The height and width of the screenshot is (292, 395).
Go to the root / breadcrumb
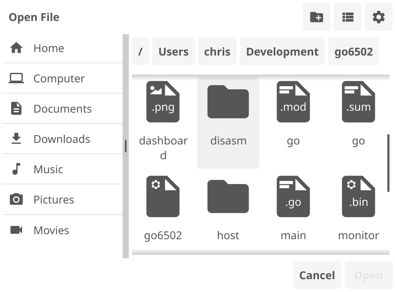[x=140, y=51]
